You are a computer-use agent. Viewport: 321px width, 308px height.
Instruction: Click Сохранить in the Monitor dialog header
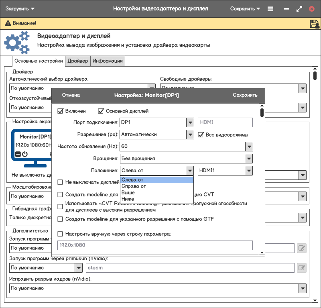point(245,95)
